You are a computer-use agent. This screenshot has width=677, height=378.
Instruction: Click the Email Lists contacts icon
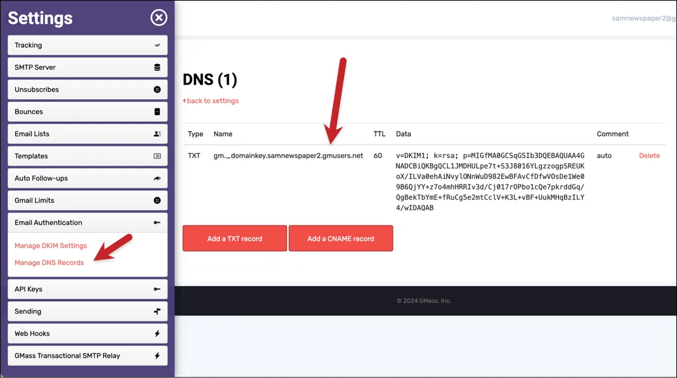pyautogui.click(x=157, y=134)
